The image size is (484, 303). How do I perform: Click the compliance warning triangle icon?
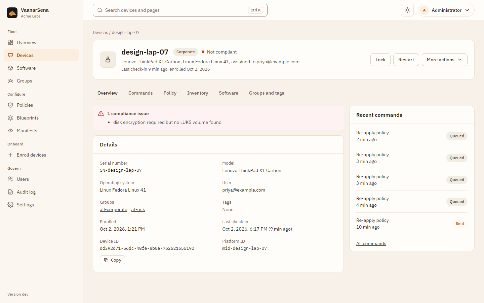click(x=101, y=113)
